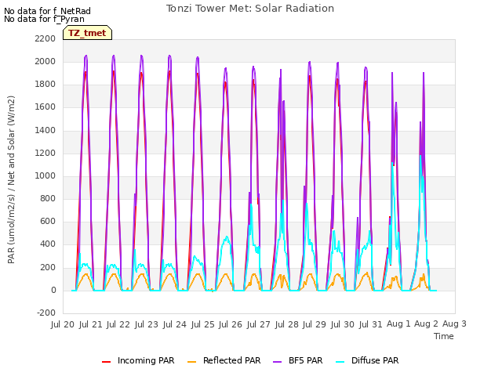Click the x-axis date label Jul 30
The image size is (502, 376).
coord(343,324)
